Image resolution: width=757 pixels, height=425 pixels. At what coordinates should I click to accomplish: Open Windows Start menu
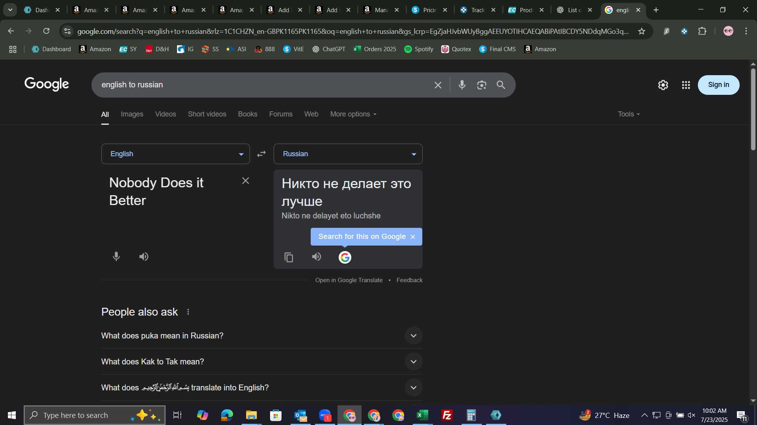[x=11, y=415]
